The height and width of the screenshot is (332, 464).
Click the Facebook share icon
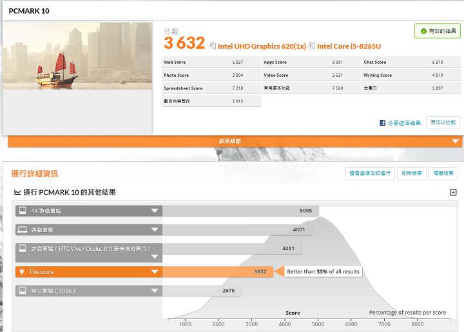coord(382,122)
